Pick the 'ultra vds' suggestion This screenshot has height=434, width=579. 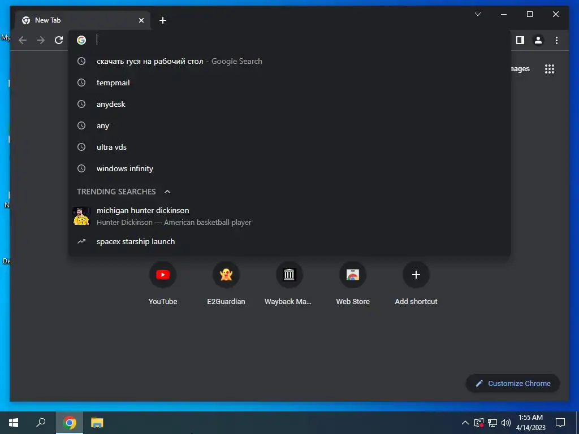click(x=289, y=147)
